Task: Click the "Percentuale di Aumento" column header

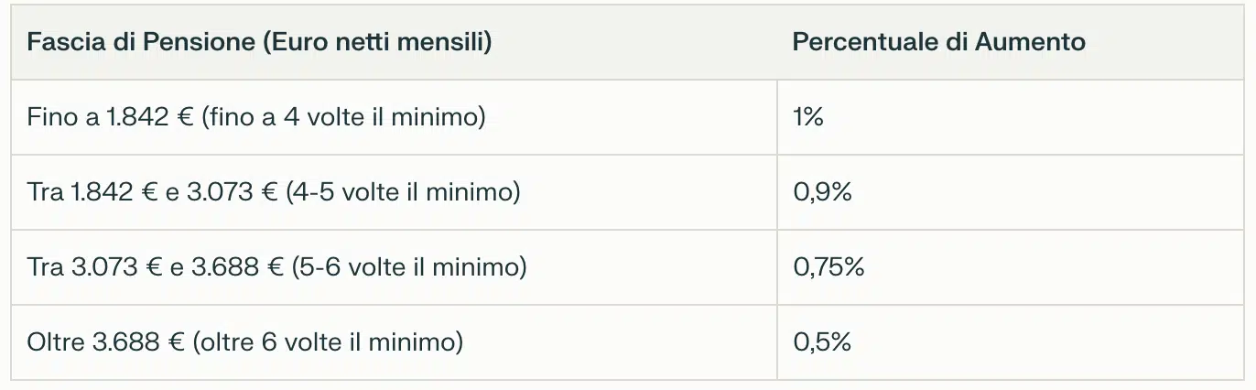Action: click(x=938, y=42)
